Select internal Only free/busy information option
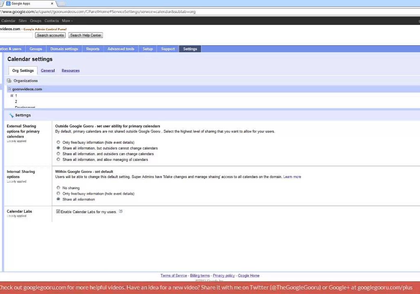Screen dimensions: 420x294 tap(58, 193)
